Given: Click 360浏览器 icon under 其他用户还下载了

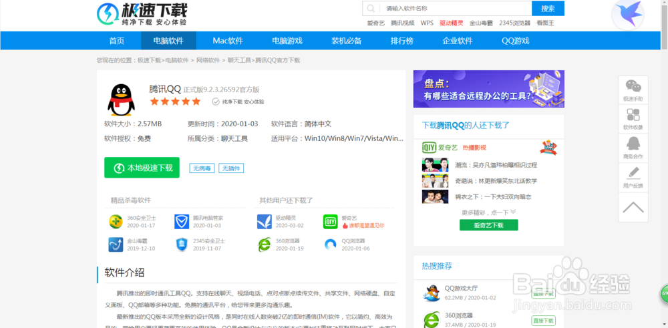Looking at the screenshot, I should coord(265,244).
